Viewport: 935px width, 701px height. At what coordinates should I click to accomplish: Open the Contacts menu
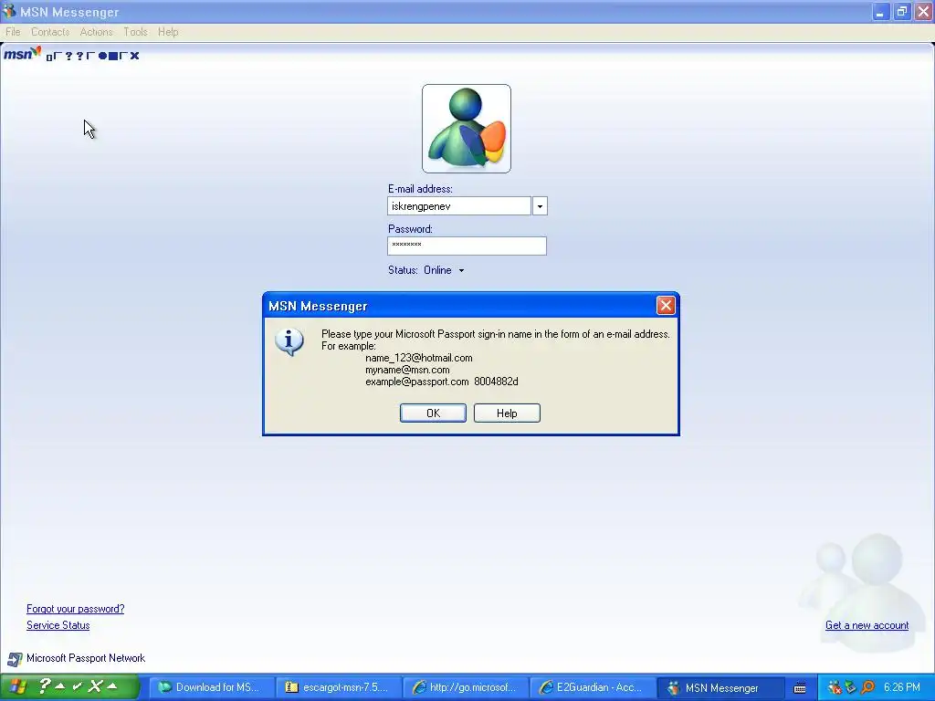pyautogui.click(x=50, y=32)
